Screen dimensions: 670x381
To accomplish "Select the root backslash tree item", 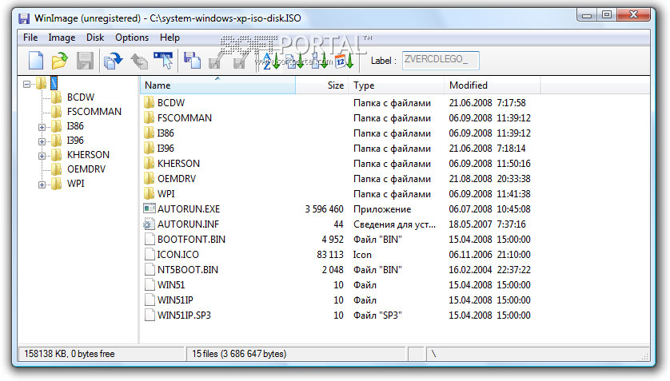I will pos(54,83).
